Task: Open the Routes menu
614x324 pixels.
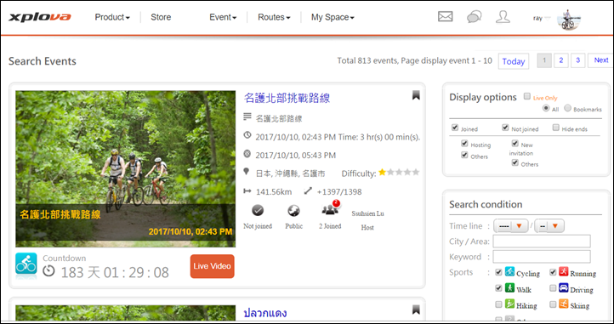Action: tap(274, 17)
